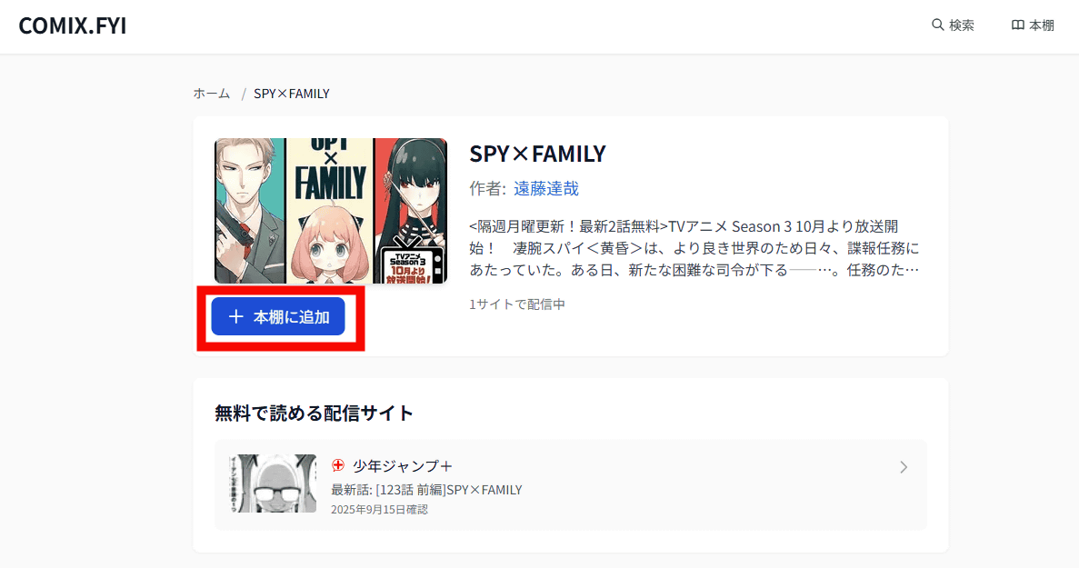Click the open-book bookshelf icon in header
1079x568 pixels.
(x=1017, y=25)
